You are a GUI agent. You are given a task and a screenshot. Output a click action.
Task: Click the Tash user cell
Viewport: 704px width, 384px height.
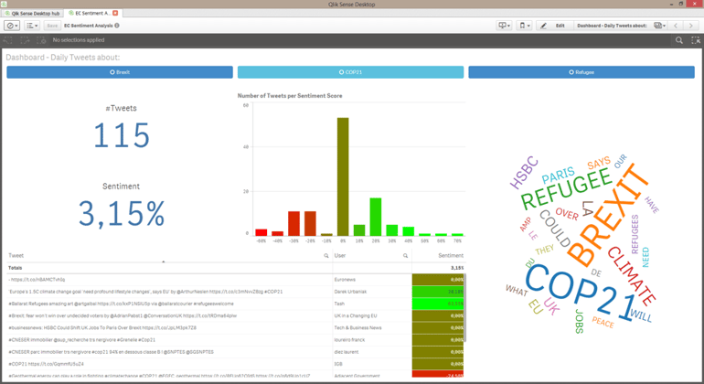point(372,304)
